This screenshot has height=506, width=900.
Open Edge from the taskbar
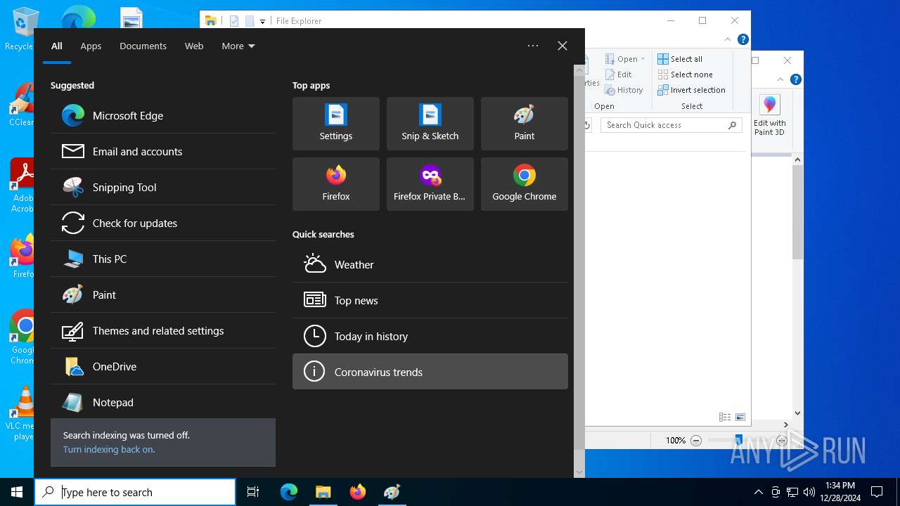tap(289, 492)
